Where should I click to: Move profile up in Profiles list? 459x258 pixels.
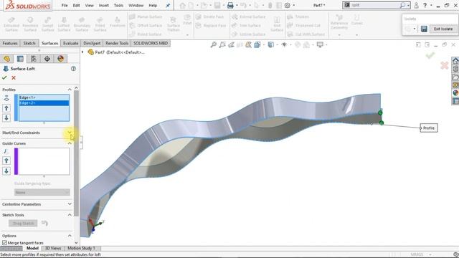point(6,108)
